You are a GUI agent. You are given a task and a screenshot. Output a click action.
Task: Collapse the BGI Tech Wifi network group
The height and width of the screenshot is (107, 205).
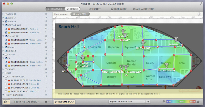pyautogui.click(x=3, y=25)
